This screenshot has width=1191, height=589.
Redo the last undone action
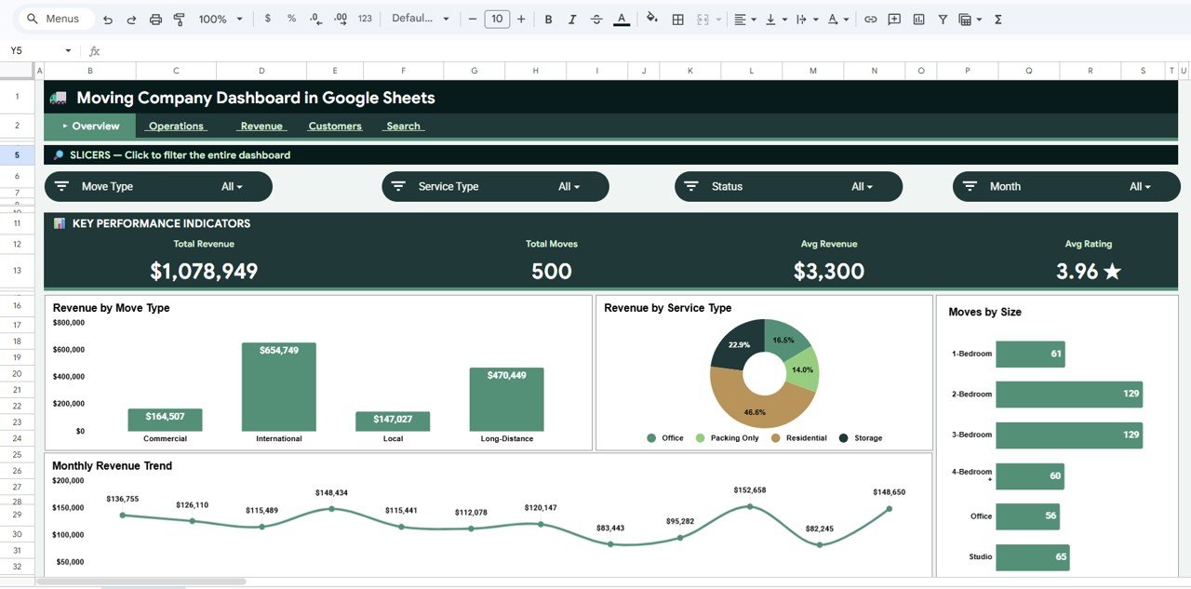coord(131,19)
